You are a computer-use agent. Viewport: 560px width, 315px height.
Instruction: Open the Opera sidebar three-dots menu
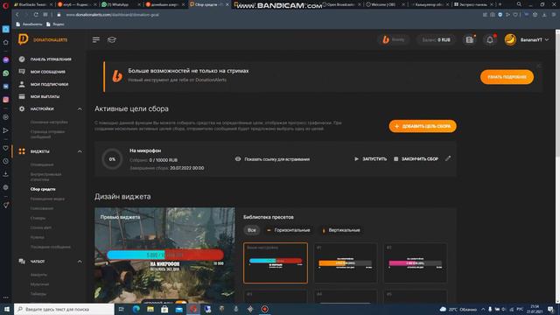6,297
